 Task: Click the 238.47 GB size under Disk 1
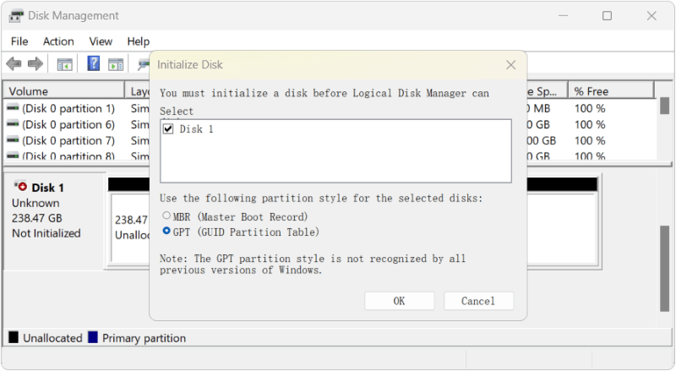coord(37,218)
